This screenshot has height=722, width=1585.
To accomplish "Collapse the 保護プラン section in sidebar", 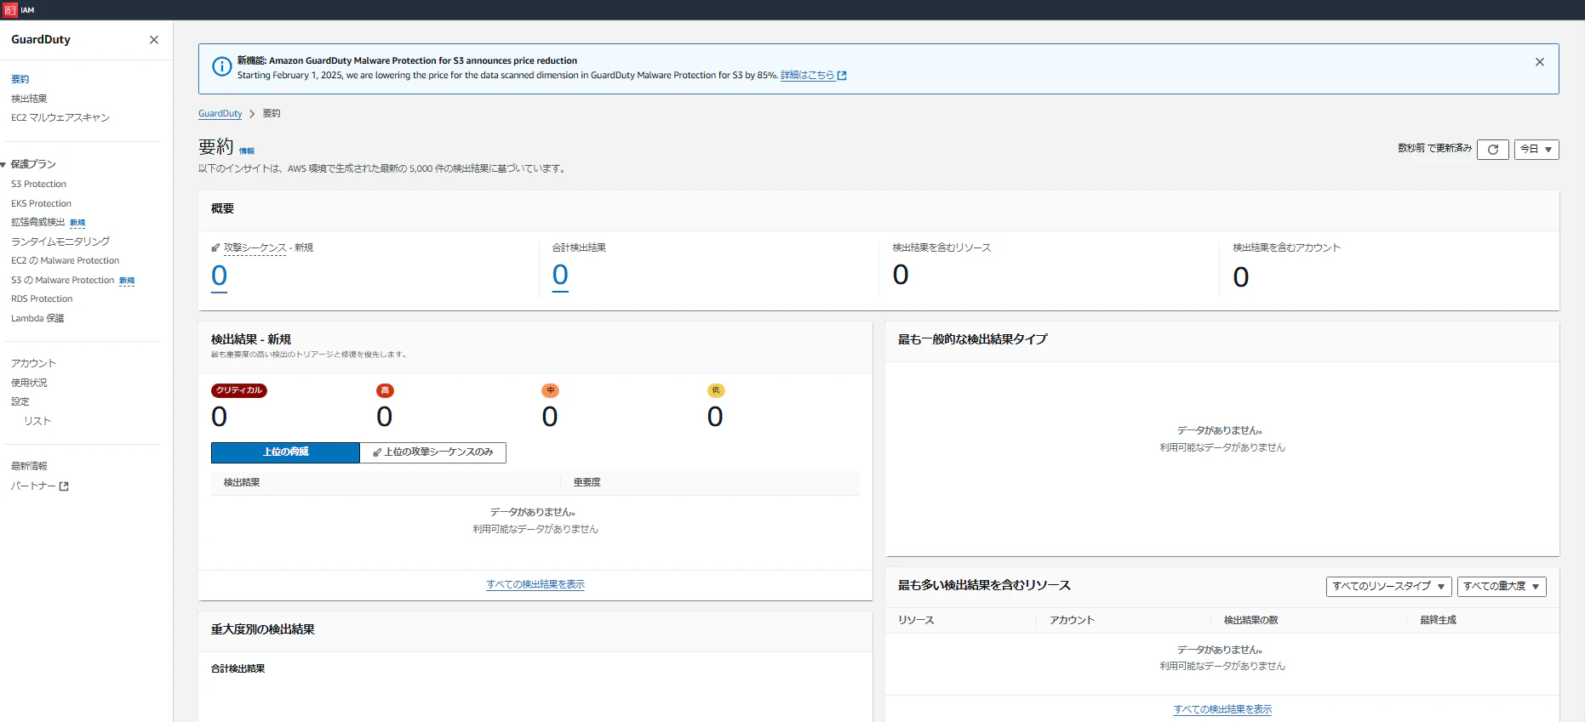I will (4, 165).
